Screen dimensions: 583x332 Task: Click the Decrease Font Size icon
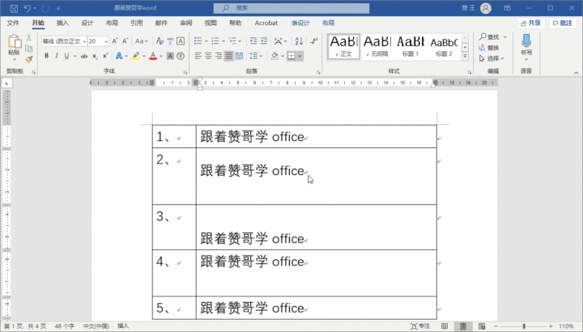[125, 41]
